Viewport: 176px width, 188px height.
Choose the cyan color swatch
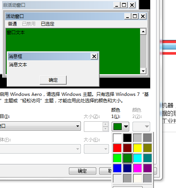click(x=137, y=158)
